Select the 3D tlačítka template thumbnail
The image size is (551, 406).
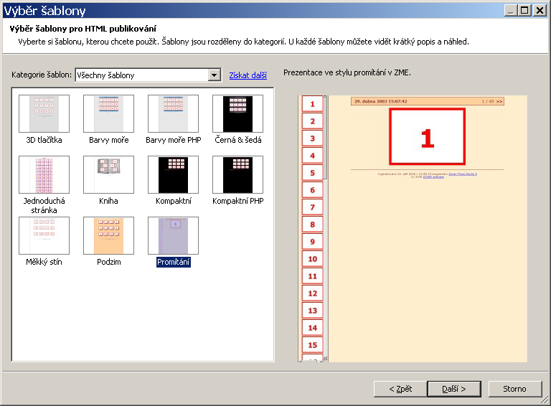(x=44, y=113)
